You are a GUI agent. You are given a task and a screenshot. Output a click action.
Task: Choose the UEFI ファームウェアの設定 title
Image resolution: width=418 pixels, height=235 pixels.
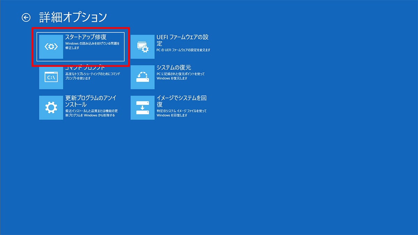(183, 40)
